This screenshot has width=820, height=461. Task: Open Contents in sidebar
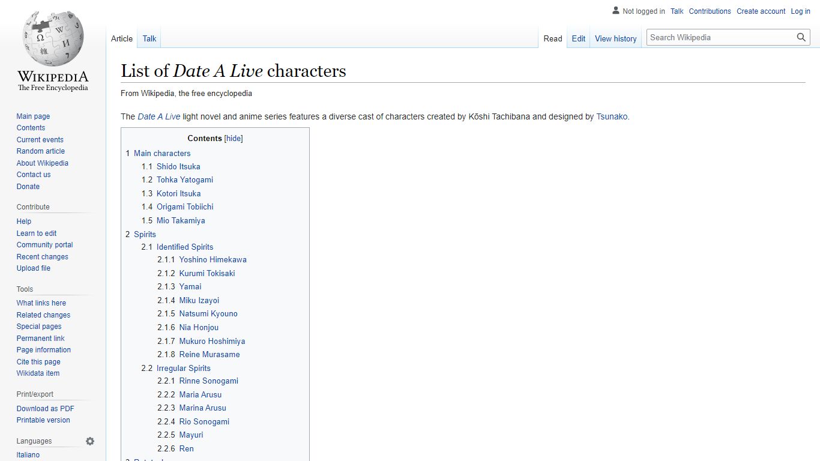click(31, 128)
